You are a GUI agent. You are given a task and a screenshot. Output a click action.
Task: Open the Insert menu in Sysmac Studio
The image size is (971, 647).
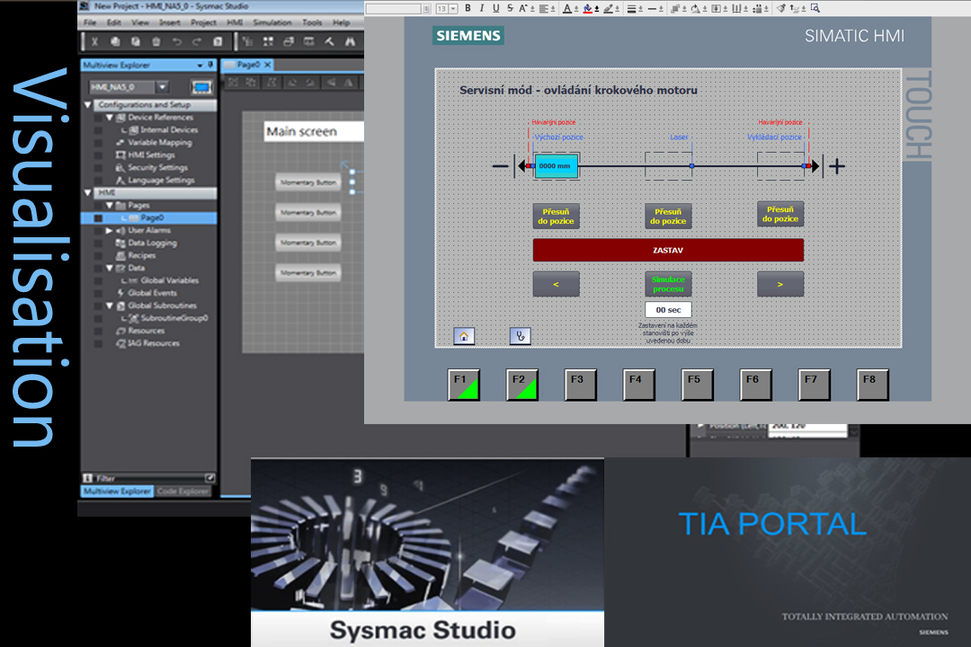[x=170, y=22]
